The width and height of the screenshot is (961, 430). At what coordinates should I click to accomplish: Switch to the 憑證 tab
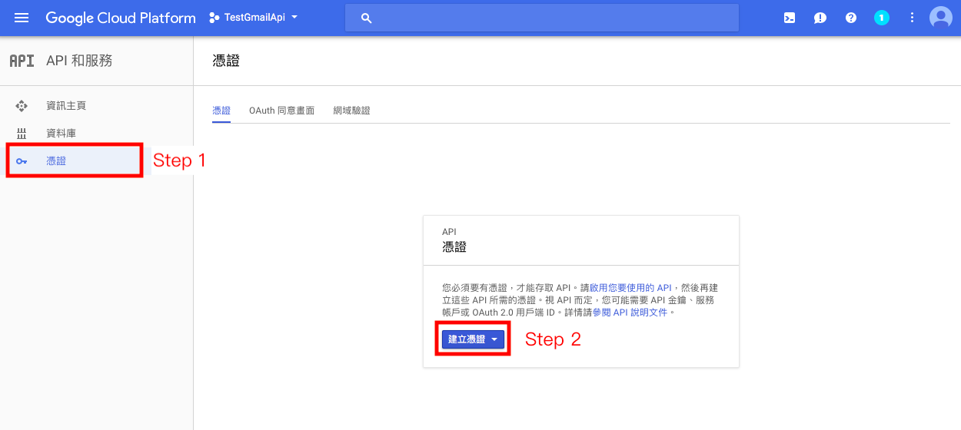(x=221, y=111)
